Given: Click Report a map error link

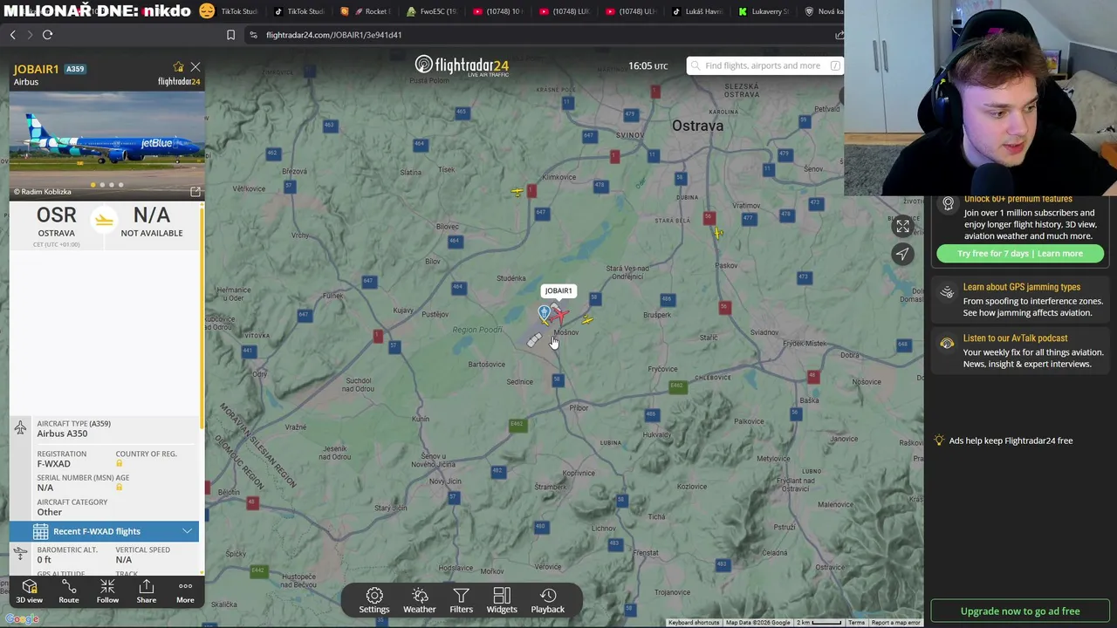Looking at the screenshot, I should click(x=895, y=623).
